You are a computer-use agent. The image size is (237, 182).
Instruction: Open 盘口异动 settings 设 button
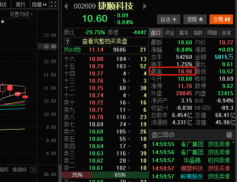[229, 135]
